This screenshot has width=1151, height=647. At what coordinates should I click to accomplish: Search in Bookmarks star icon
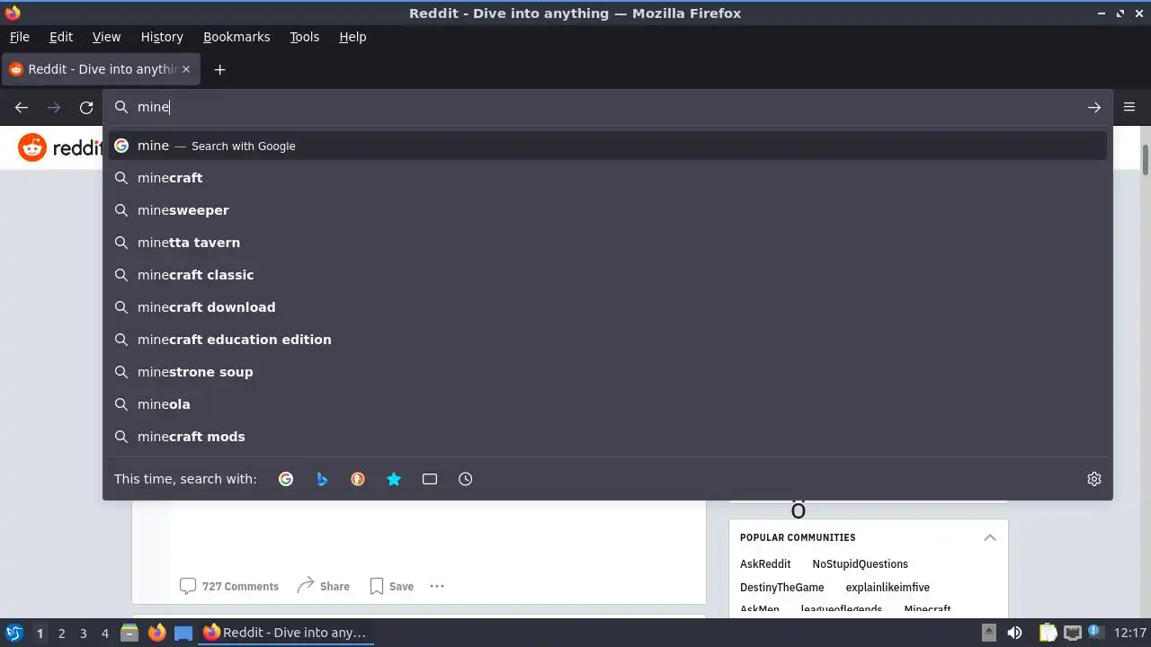394,479
